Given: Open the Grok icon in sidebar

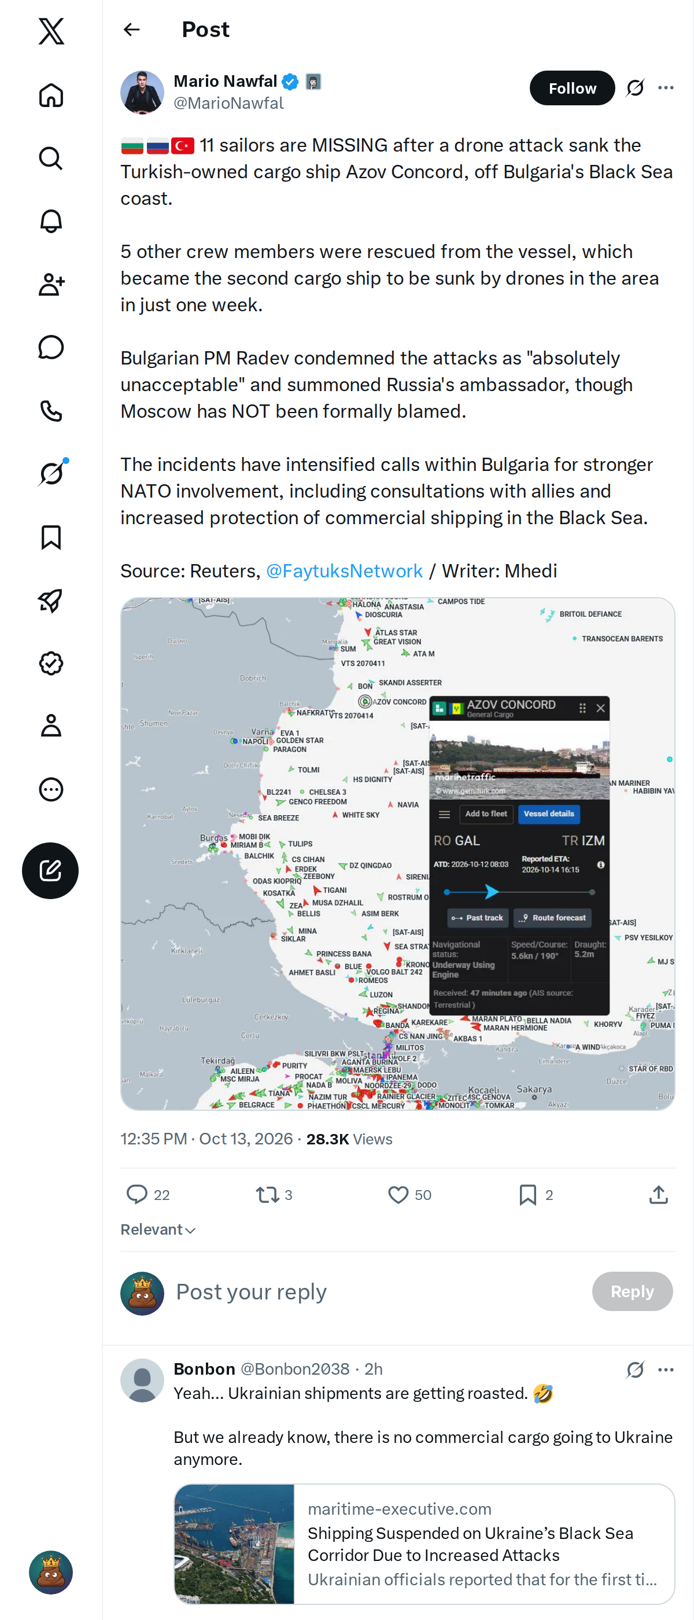Looking at the screenshot, I should click(x=51, y=473).
